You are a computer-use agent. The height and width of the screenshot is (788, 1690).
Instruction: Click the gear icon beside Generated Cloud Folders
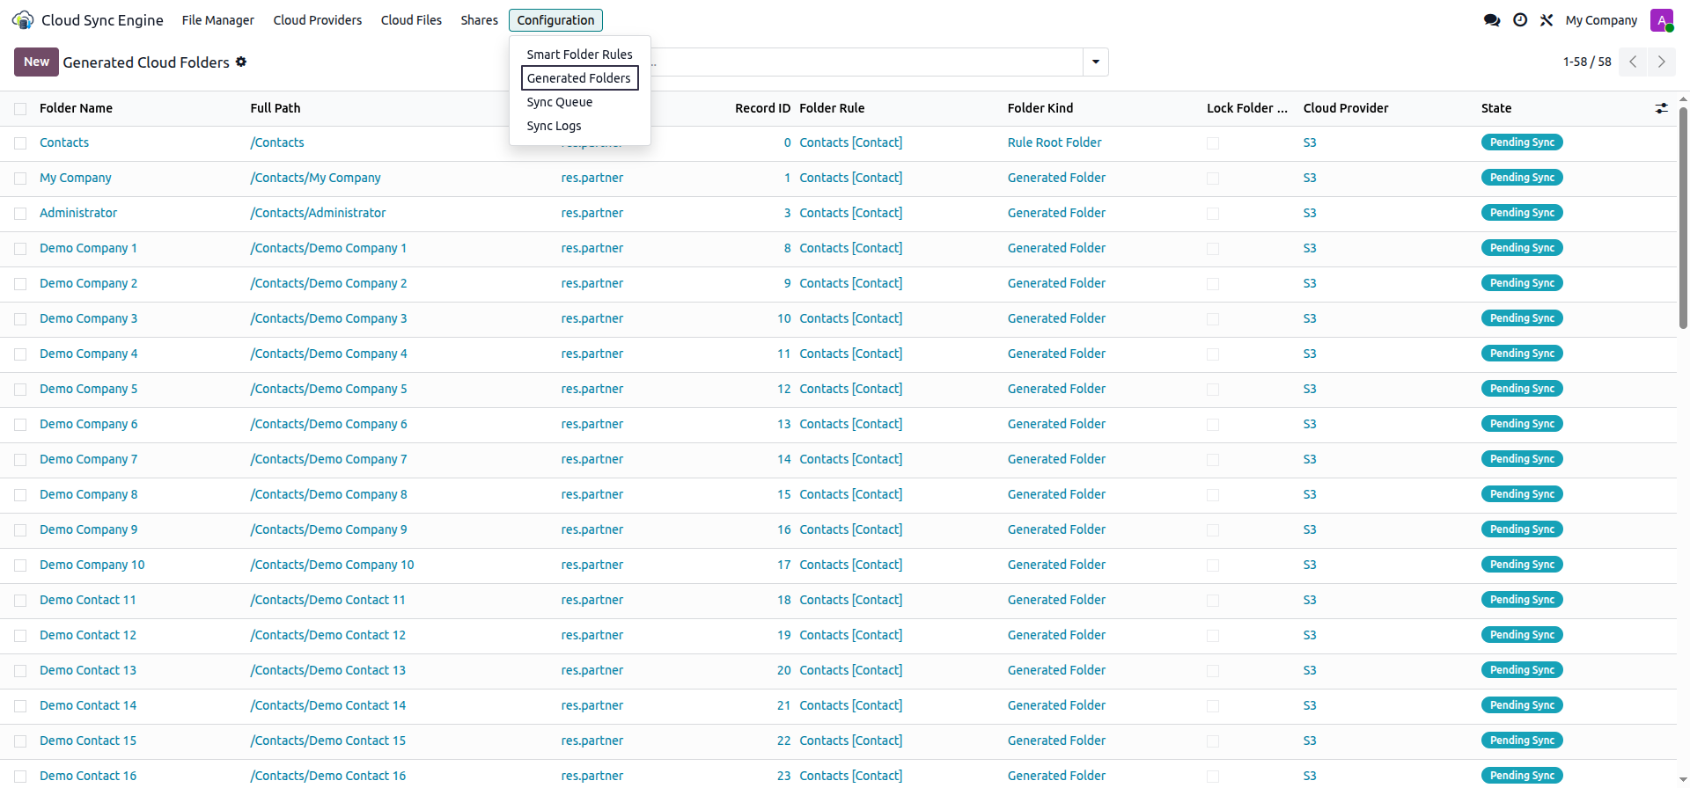point(241,62)
